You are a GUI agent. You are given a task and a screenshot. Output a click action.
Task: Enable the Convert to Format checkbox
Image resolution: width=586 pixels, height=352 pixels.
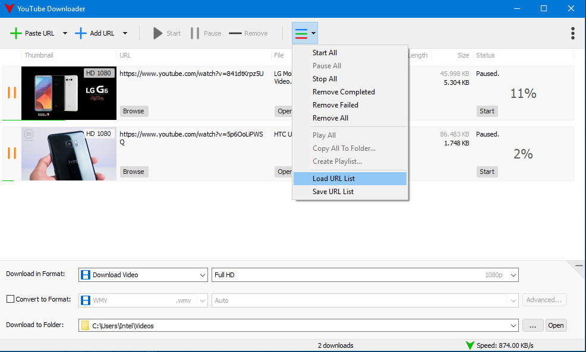(x=10, y=299)
